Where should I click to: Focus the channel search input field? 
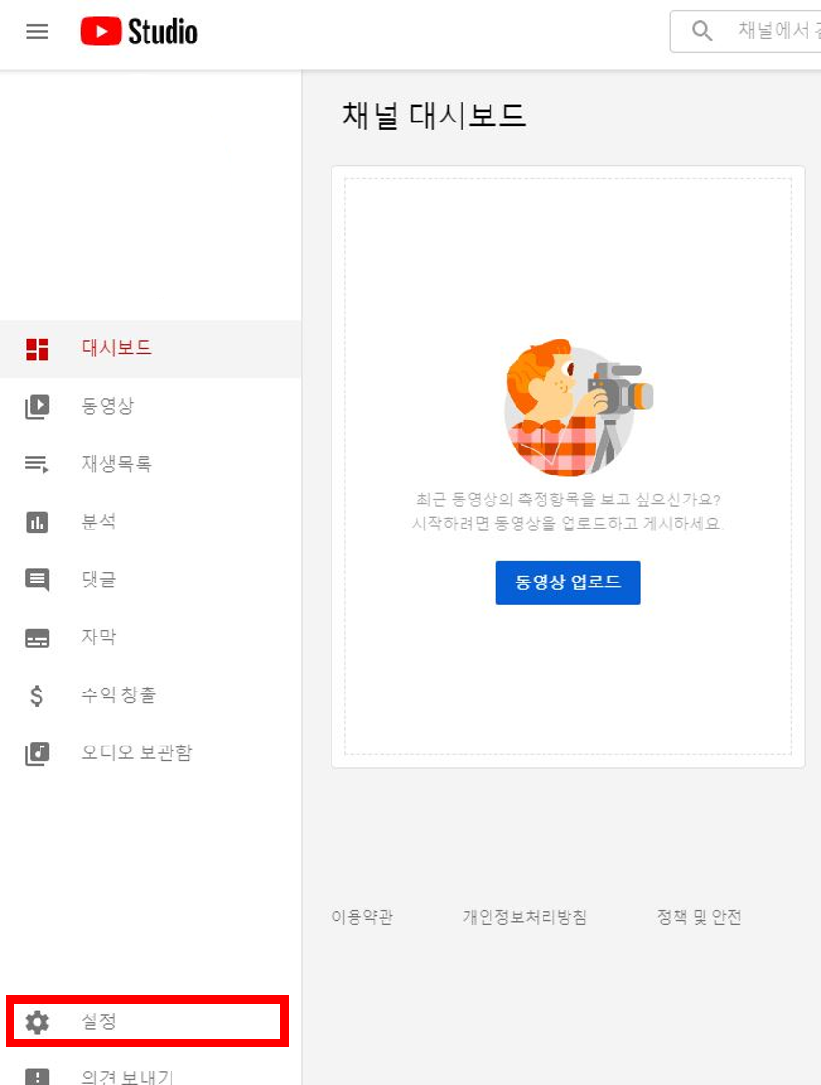(x=746, y=31)
